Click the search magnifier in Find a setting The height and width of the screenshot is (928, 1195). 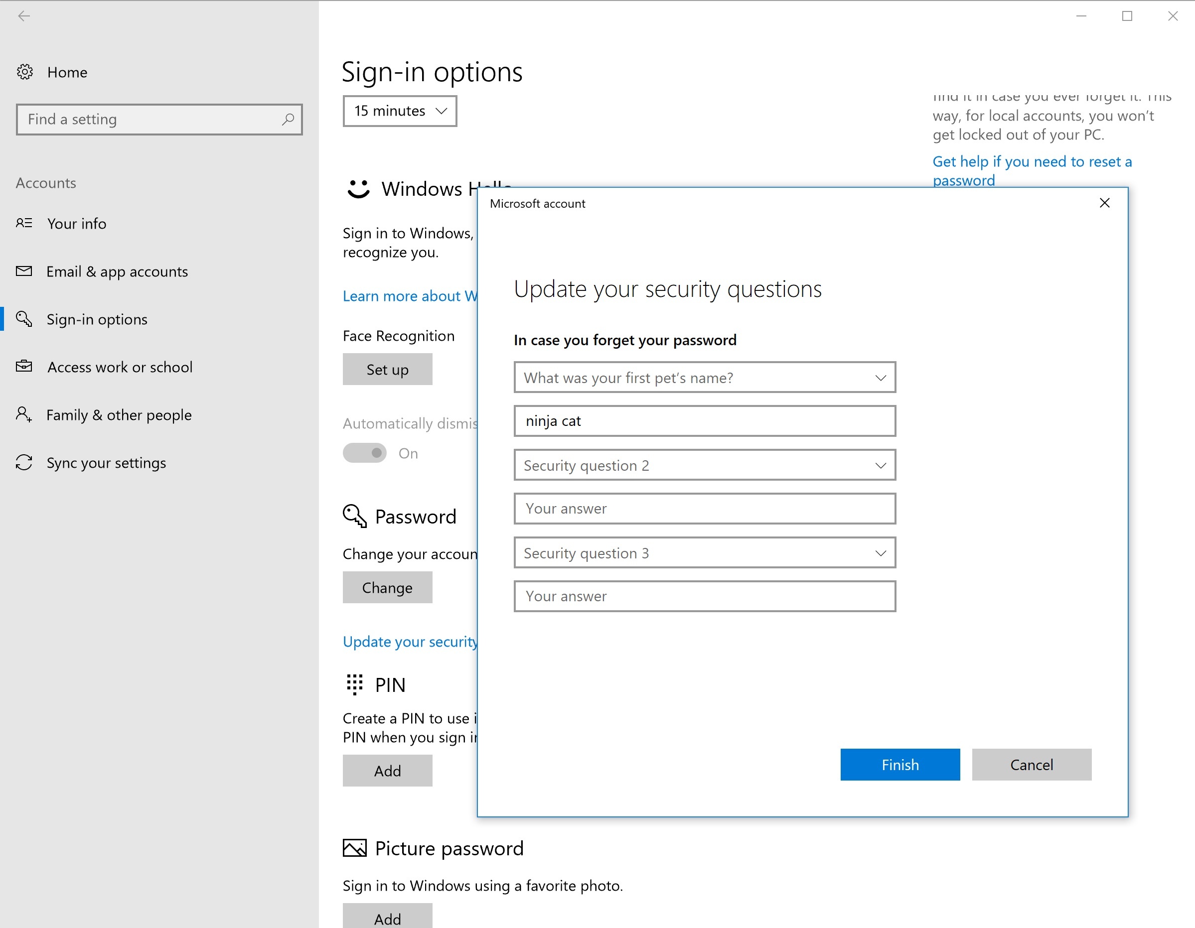coord(288,119)
